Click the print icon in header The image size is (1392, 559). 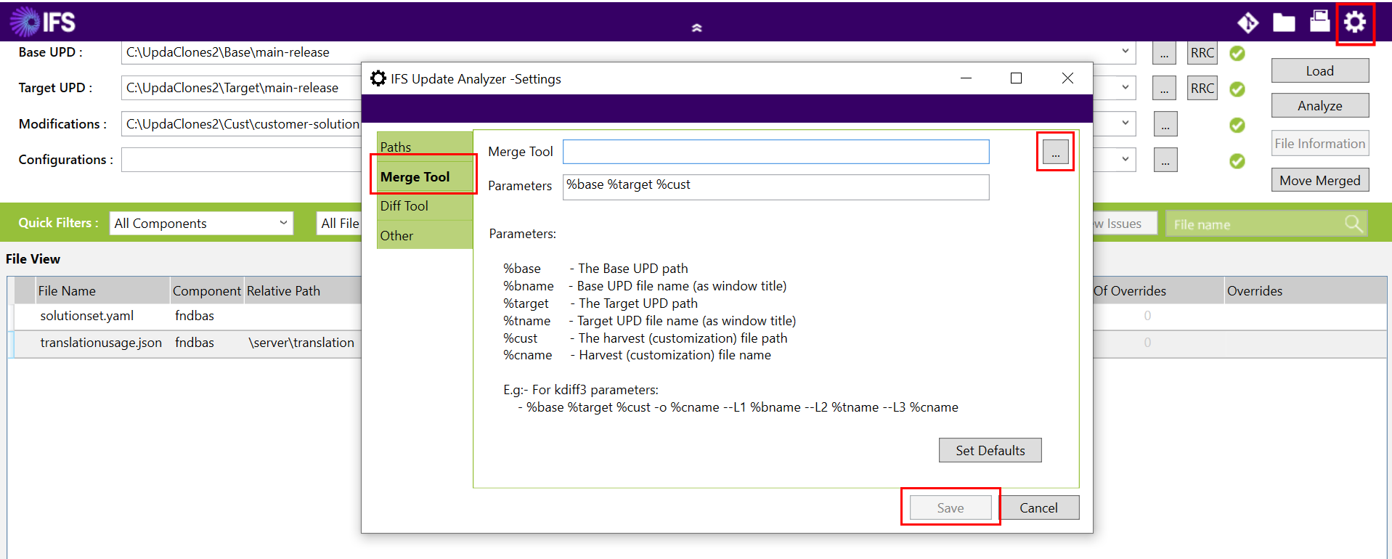(1319, 21)
